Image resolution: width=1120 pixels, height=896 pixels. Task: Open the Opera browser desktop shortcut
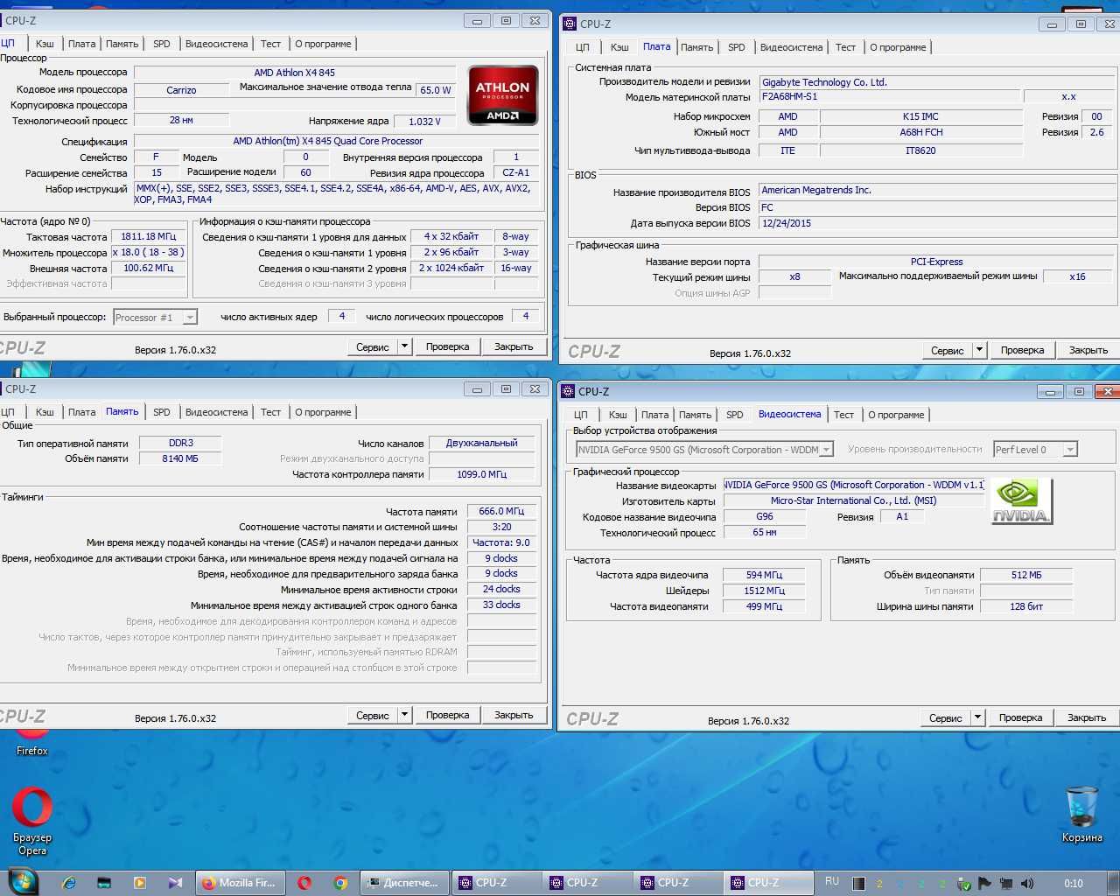point(32,821)
